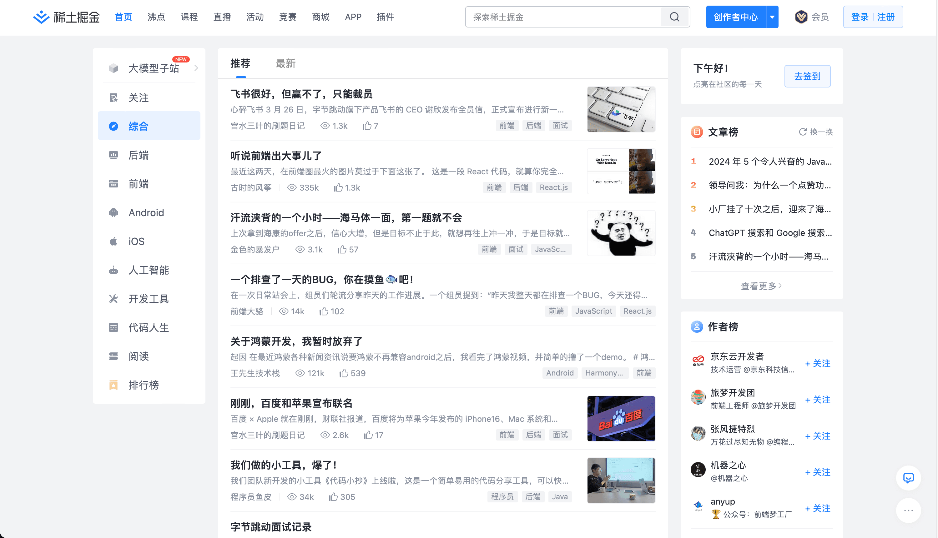The image size is (938, 538).
Task: Click the floating three-dots more button
Action: (908, 511)
